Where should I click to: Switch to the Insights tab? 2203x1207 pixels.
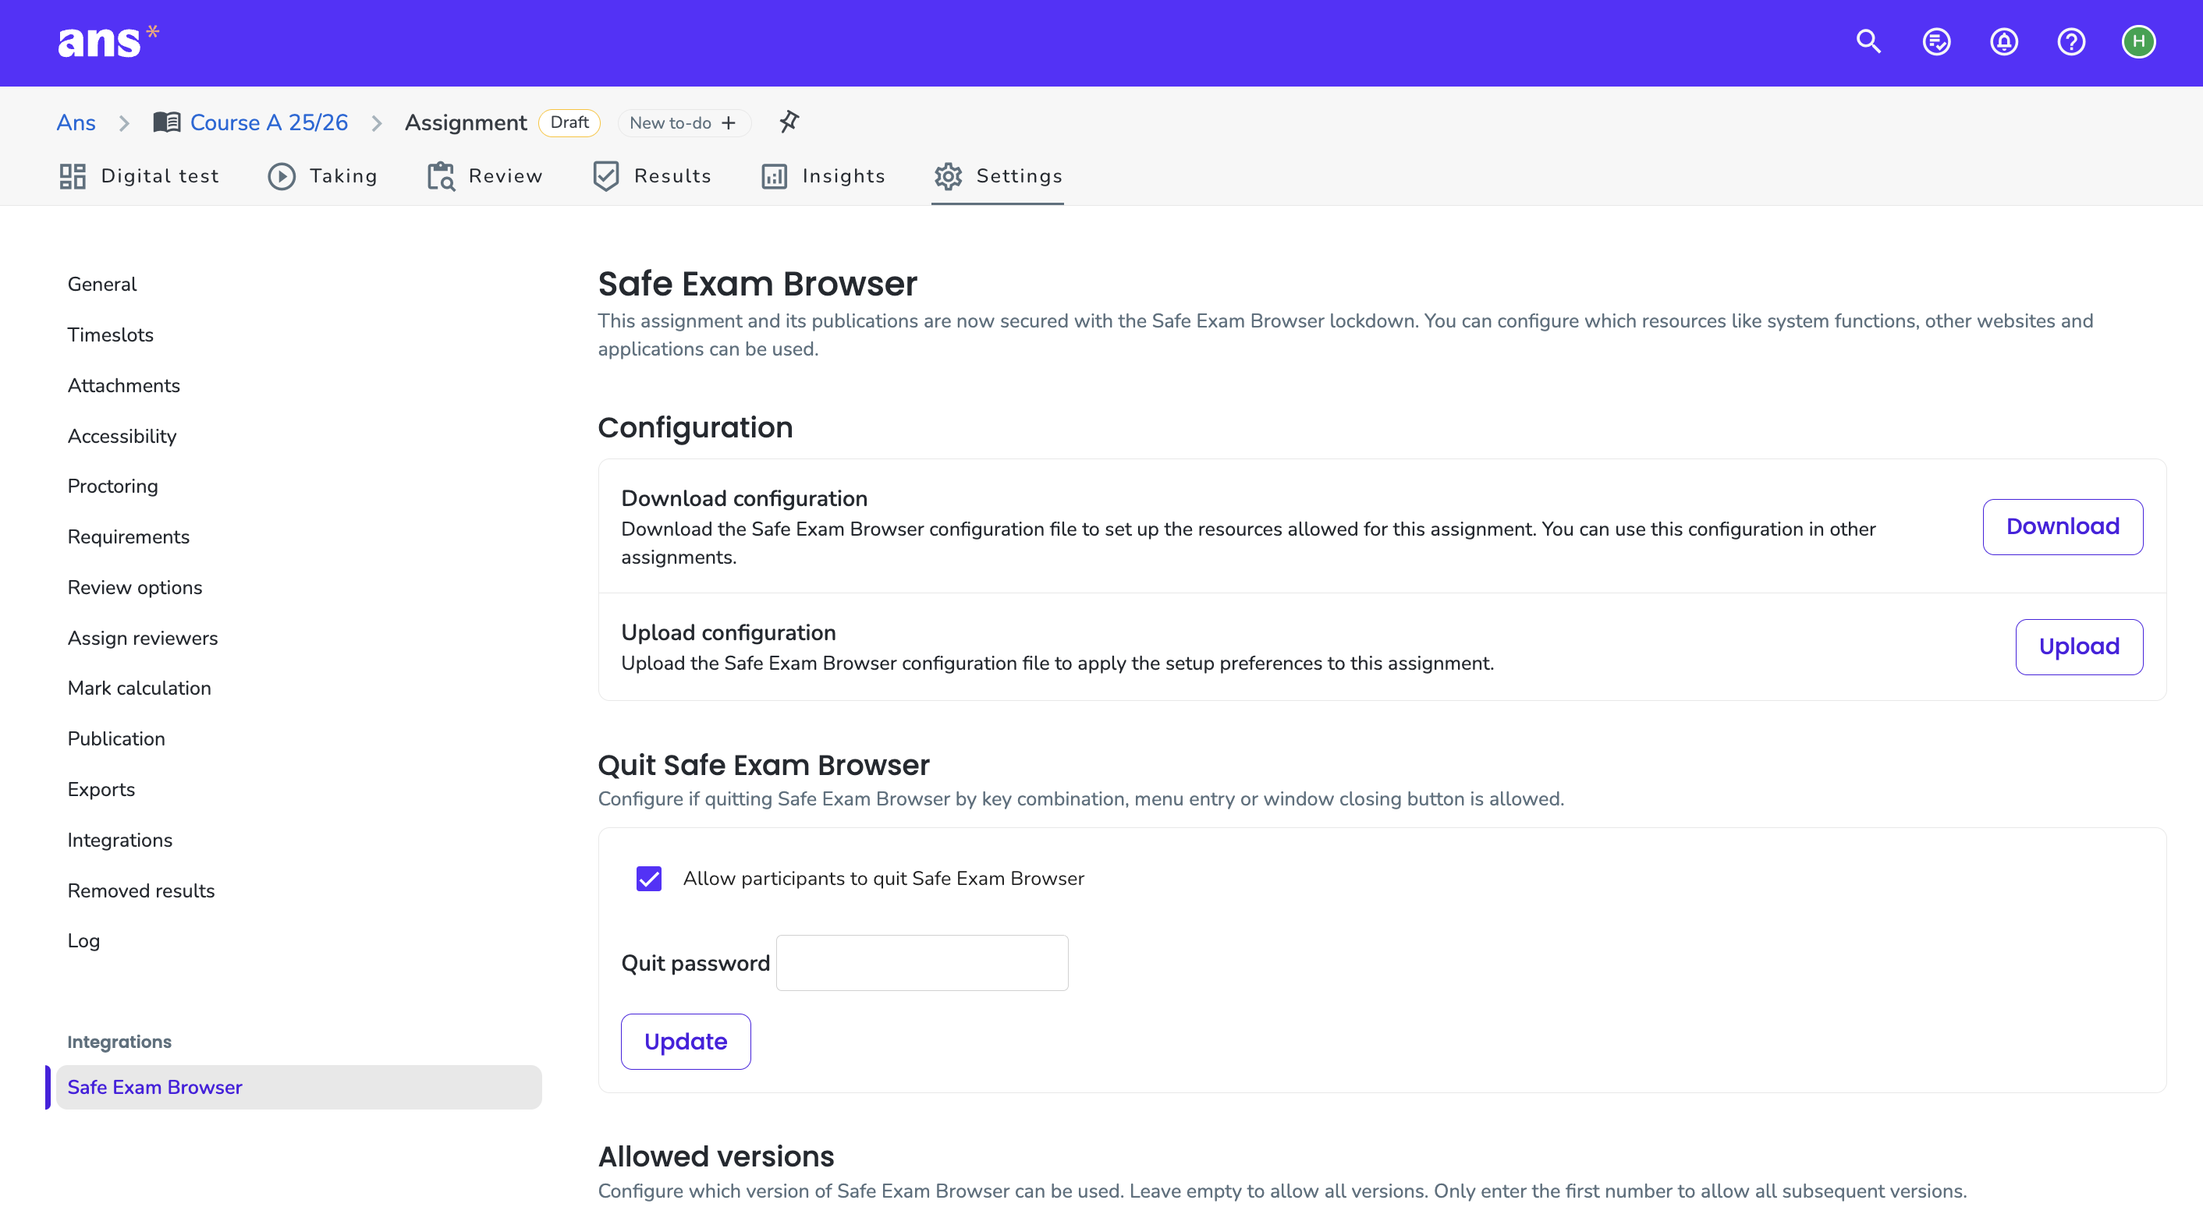[x=823, y=176]
